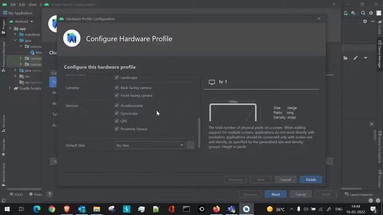Image resolution: width=383 pixels, height=215 pixels.
Task: Open the Layout Inspector tool window
Action: 358,194
